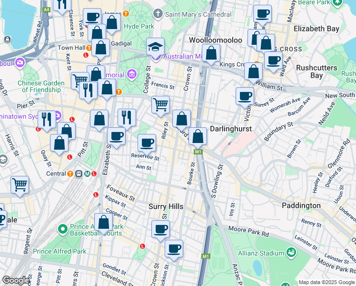Click the restaurant marker next to Chinatown Sydney
The width and height of the screenshot is (356, 286).
(47, 120)
